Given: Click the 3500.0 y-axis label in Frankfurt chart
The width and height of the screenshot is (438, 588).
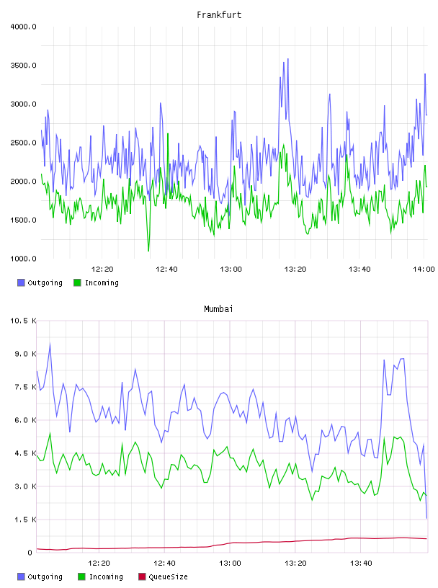Looking at the screenshot, I should (x=23, y=66).
